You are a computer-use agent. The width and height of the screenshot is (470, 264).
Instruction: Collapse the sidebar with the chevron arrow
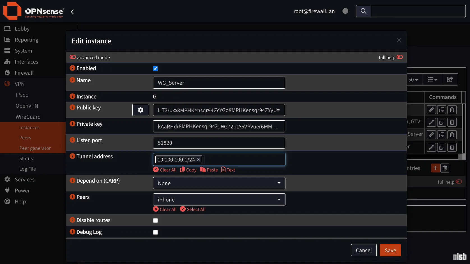72,12
